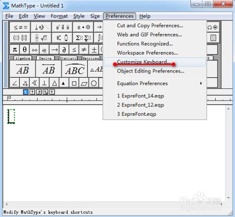235x217 pixels.
Task: Insert the AB right-arrow vector template
Action: click(x=23, y=69)
